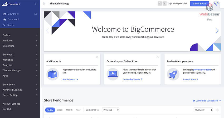
Task: Close the Customize your Online Store card
Action: click(x=158, y=57)
